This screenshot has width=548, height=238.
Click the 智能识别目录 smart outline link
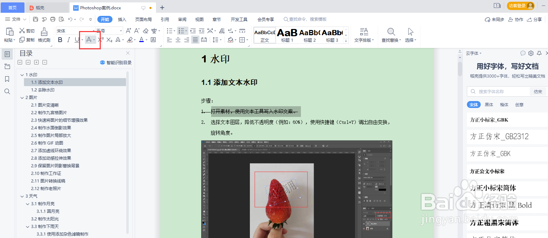pos(116,62)
